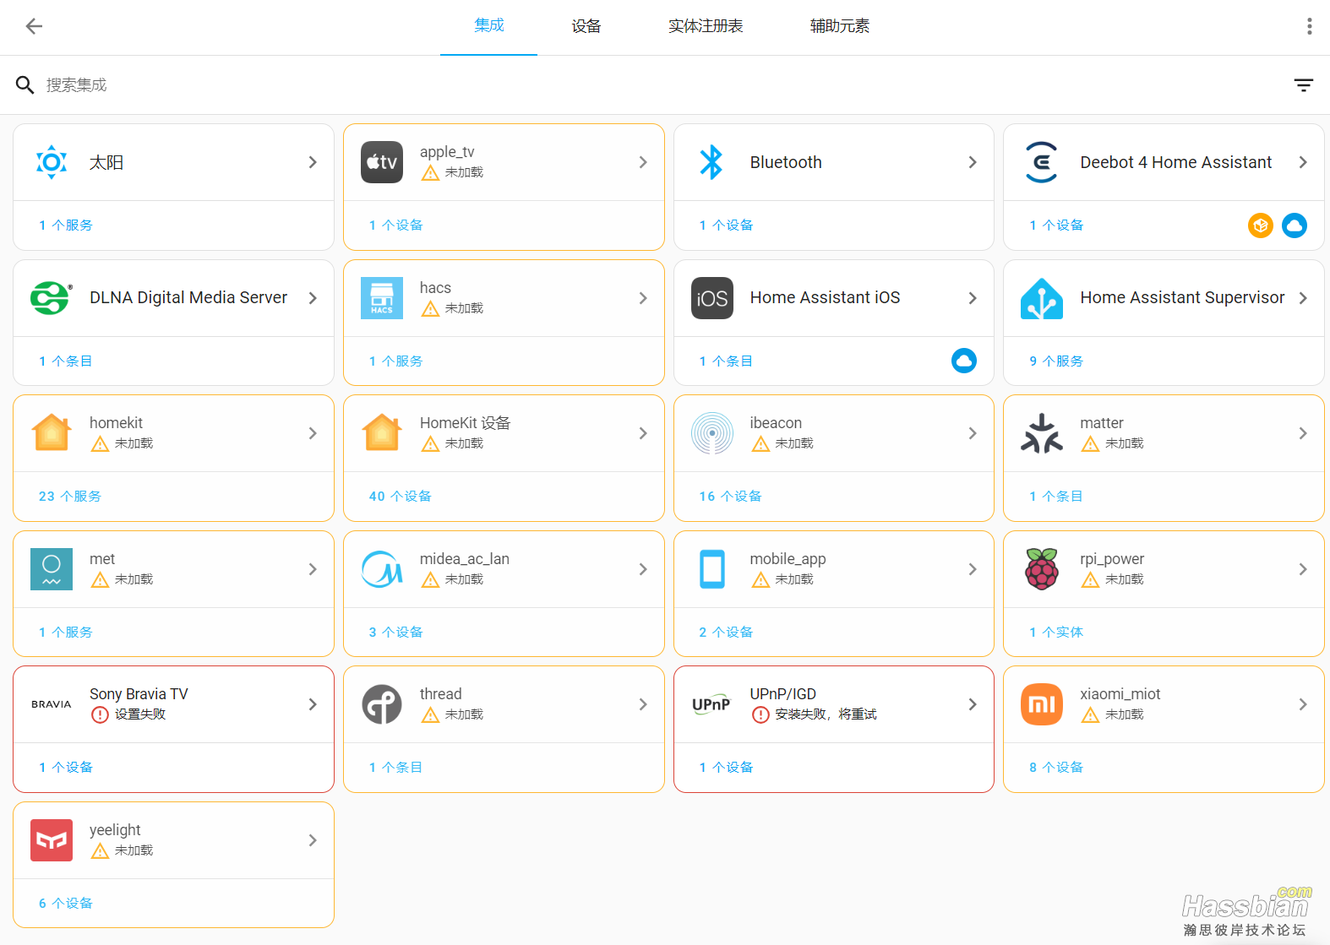
Task: Expand the apple_tv integration chevron
Action: (x=643, y=162)
